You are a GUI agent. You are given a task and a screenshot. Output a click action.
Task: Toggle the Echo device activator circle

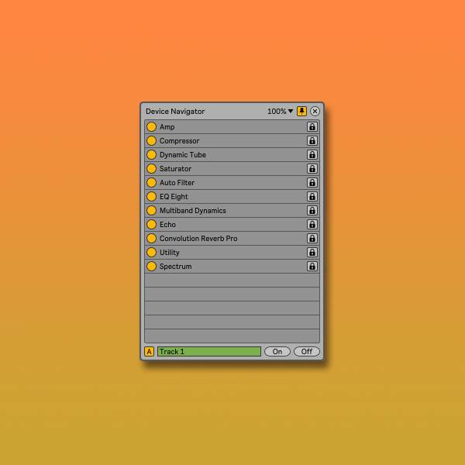coord(152,225)
